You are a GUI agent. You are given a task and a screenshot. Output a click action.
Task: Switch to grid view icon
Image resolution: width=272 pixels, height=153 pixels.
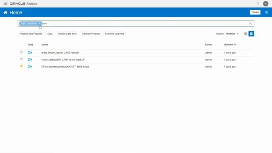point(246,34)
